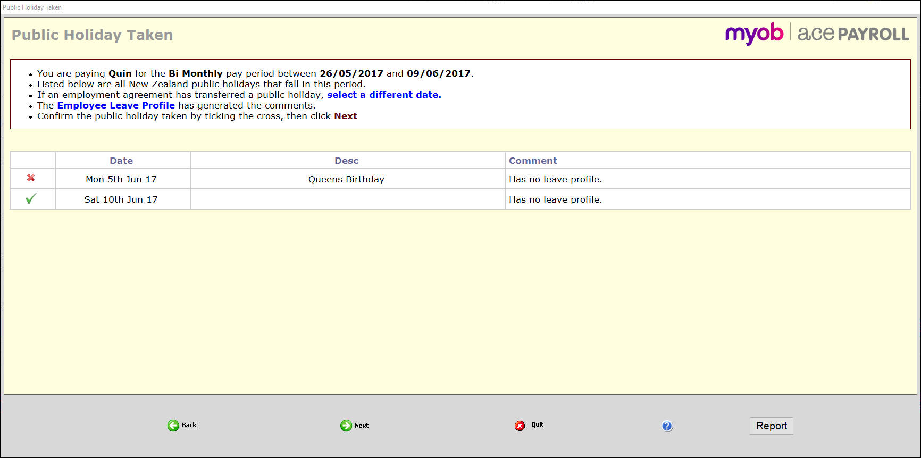
Task: Click the empty Desc cell for Sat 10th Jun
Action: click(347, 199)
